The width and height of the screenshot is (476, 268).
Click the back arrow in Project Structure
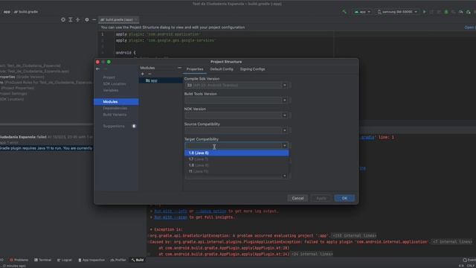[x=97, y=69]
